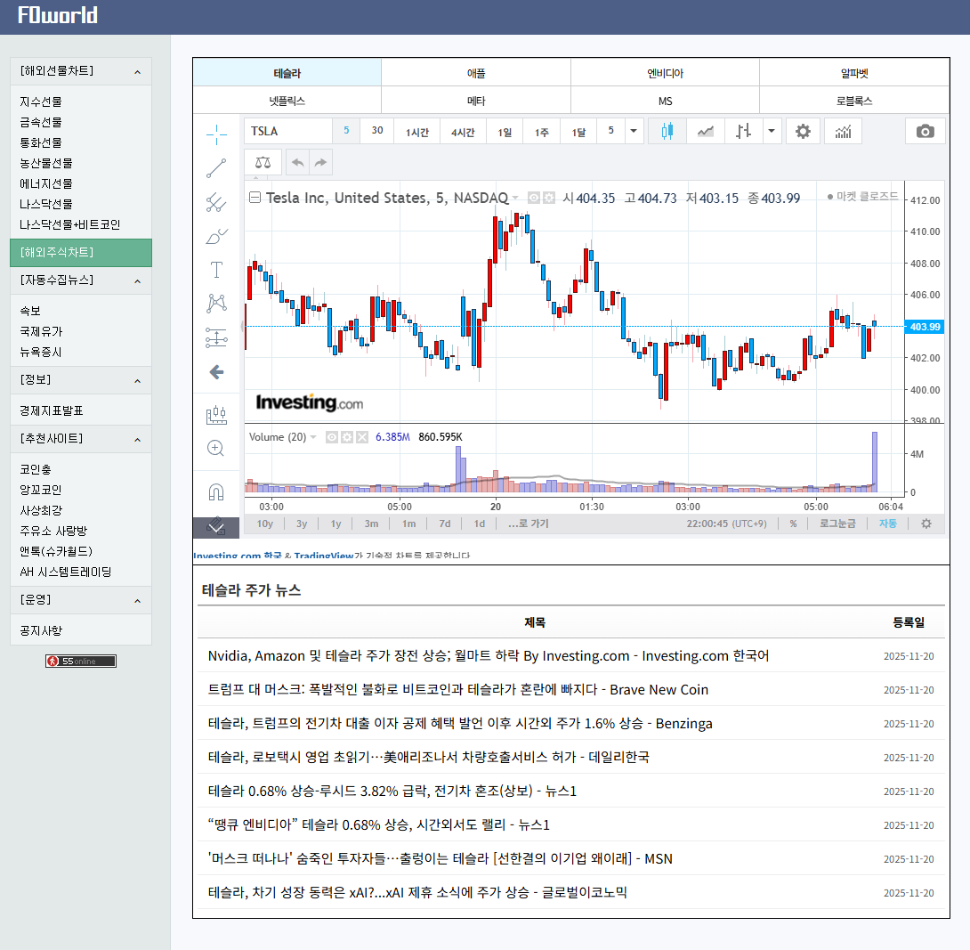Toggle the stay in drawing mode lock

point(216,527)
